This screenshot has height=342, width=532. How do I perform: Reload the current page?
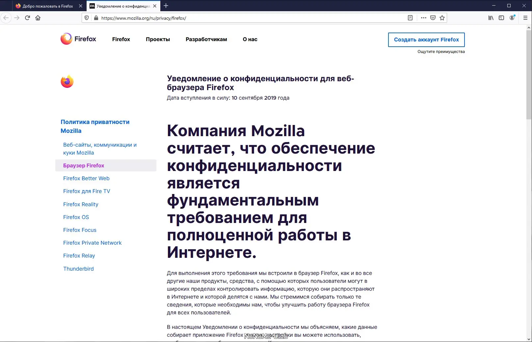[27, 18]
